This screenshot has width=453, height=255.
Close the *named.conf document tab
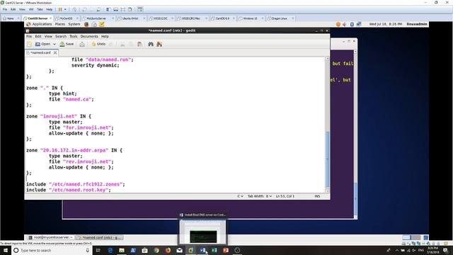pos(55,52)
